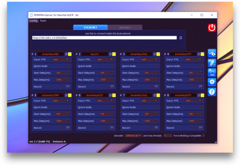Toggle Record checkbox for channel 3
Image resolution: width=240 pixels, height=165 pixels.
151,87
